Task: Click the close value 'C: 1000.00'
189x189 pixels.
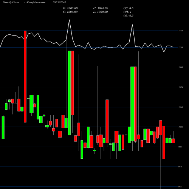Action: coord(70,12)
